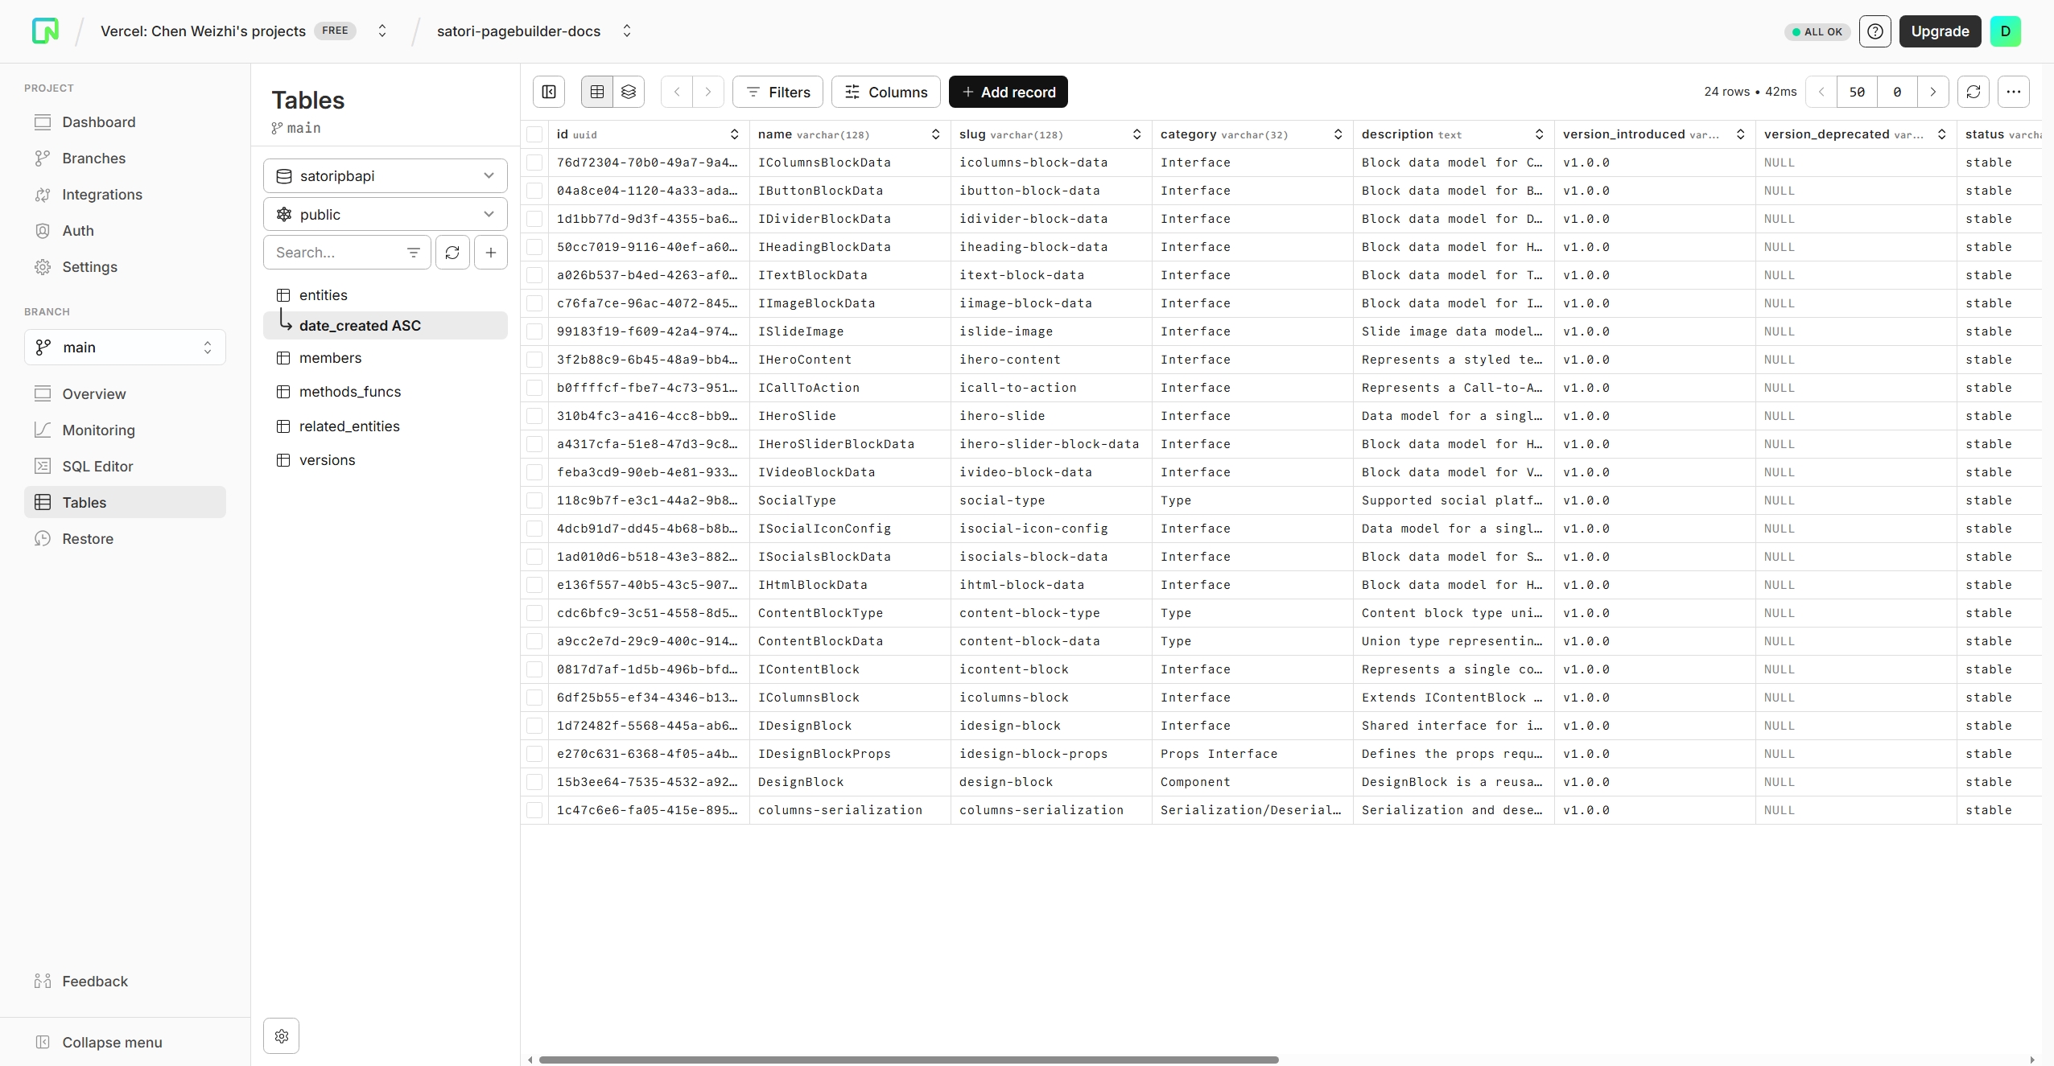
Task: Collapse the tables side panel
Action: [548, 92]
